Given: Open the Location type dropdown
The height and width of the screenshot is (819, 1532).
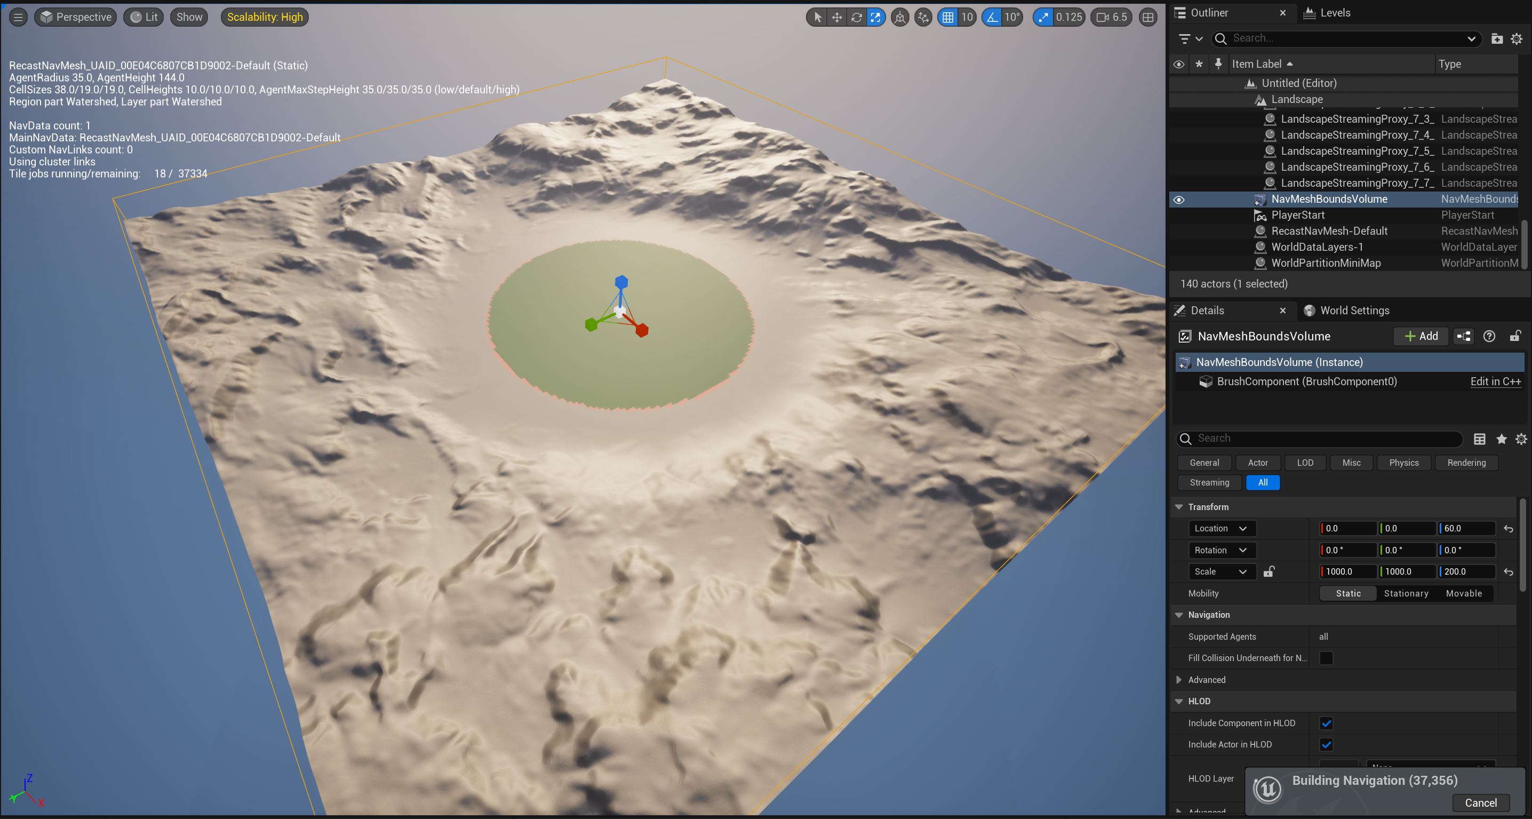Looking at the screenshot, I should pos(1221,528).
